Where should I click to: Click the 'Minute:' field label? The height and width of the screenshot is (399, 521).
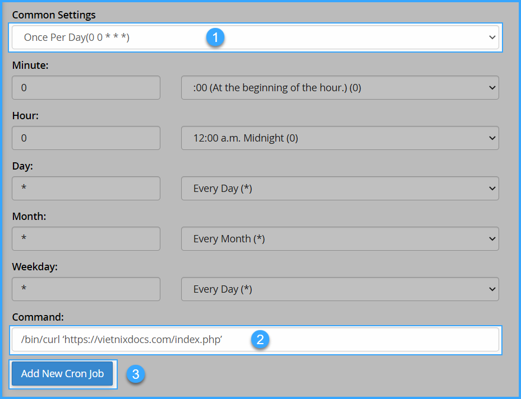(30, 65)
